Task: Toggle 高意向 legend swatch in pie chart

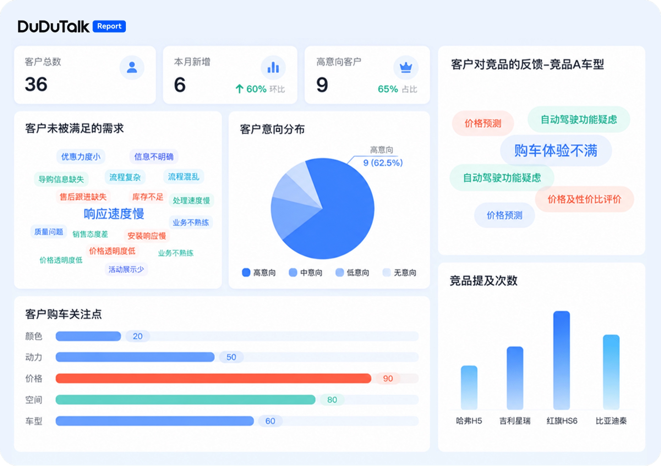Action: pos(246,272)
